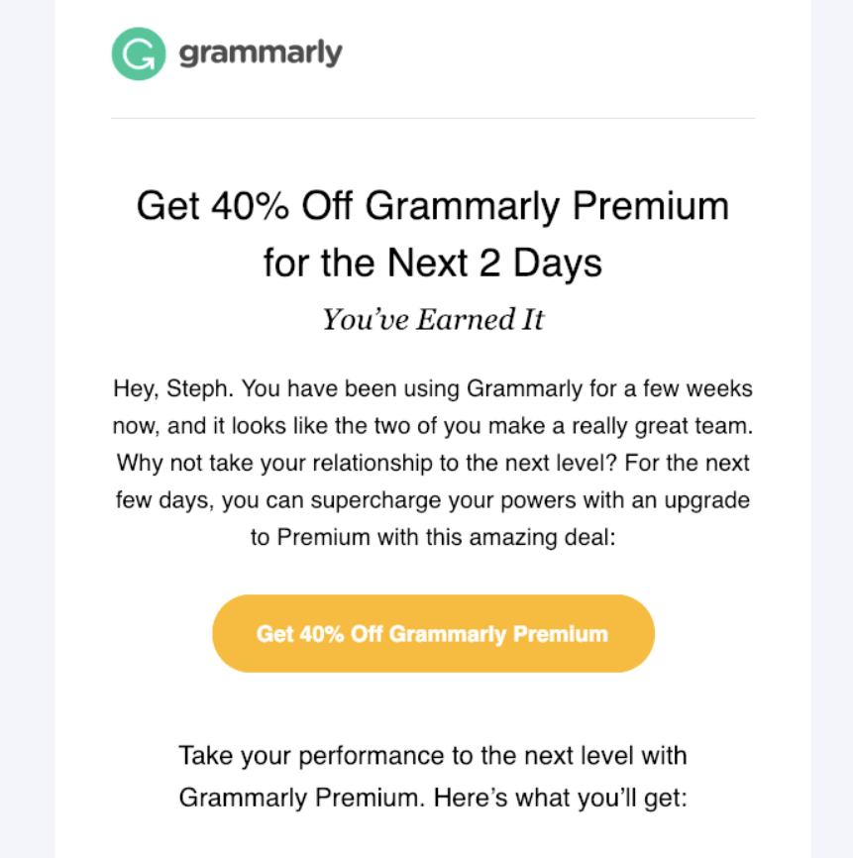853x858 pixels.
Task: Click the circular green badge at the top
Action: 138,54
